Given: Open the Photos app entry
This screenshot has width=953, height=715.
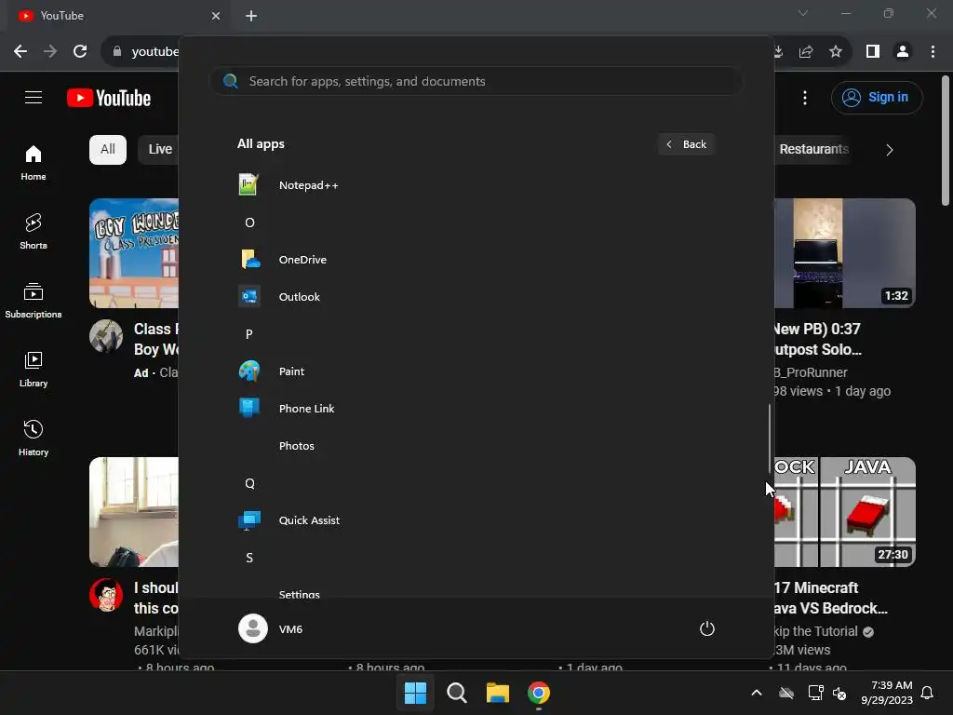Looking at the screenshot, I should (x=296, y=446).
